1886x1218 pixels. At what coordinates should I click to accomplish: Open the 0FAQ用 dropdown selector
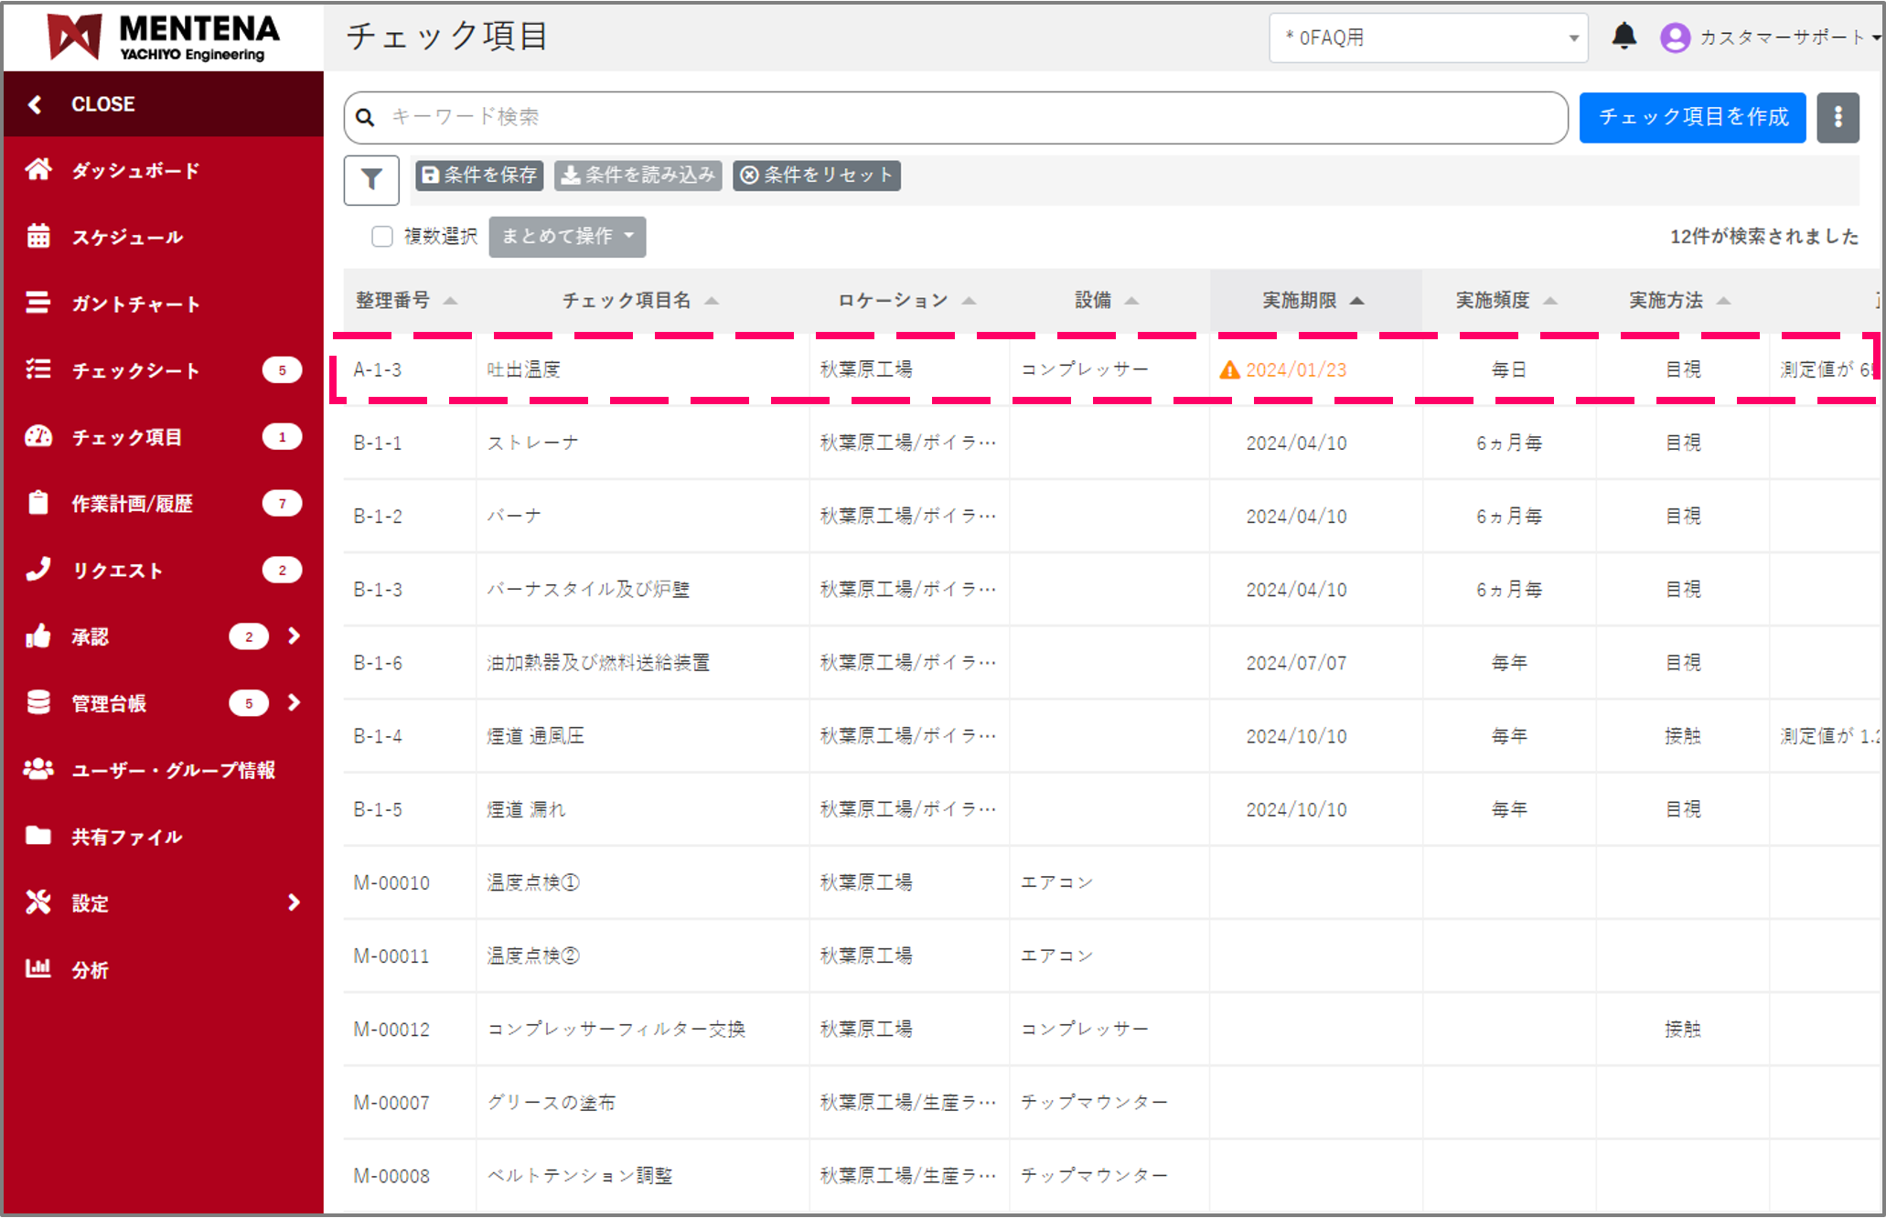(x=1427, y=37)
